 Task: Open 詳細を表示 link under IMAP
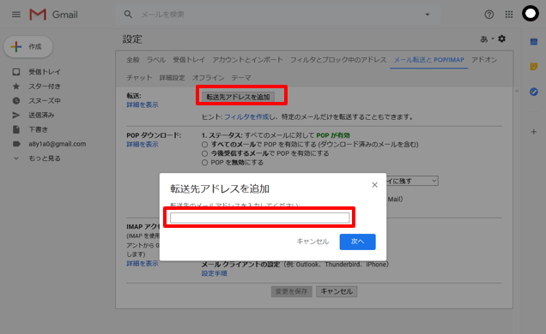pos(142,264)
